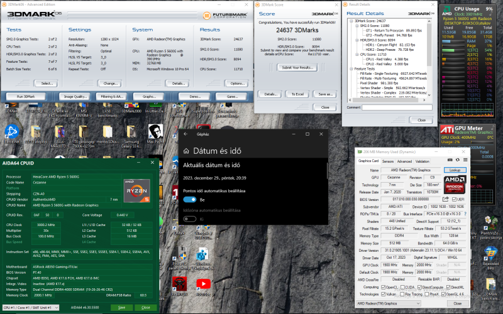Open GPU-Z hamburger menu
The image size is (503, 314).
click(x=465, y=160)
